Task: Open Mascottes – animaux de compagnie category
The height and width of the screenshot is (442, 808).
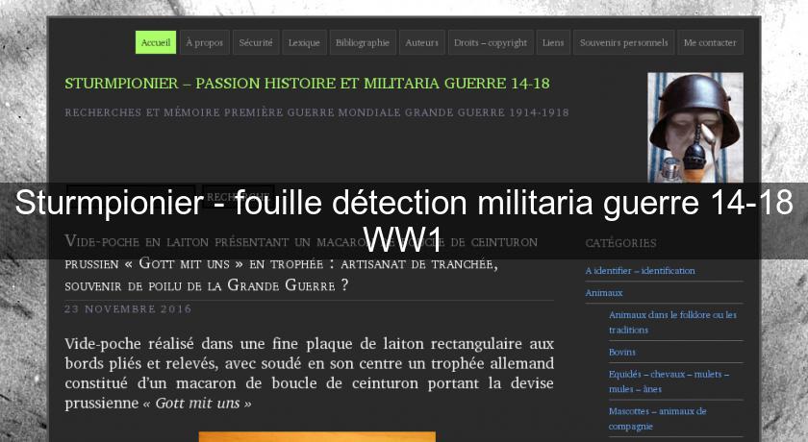Action: point(658,418)
